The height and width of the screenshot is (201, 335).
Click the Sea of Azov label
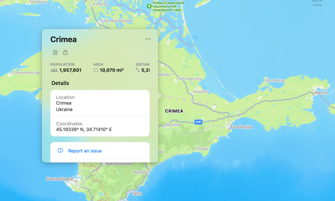317,3
